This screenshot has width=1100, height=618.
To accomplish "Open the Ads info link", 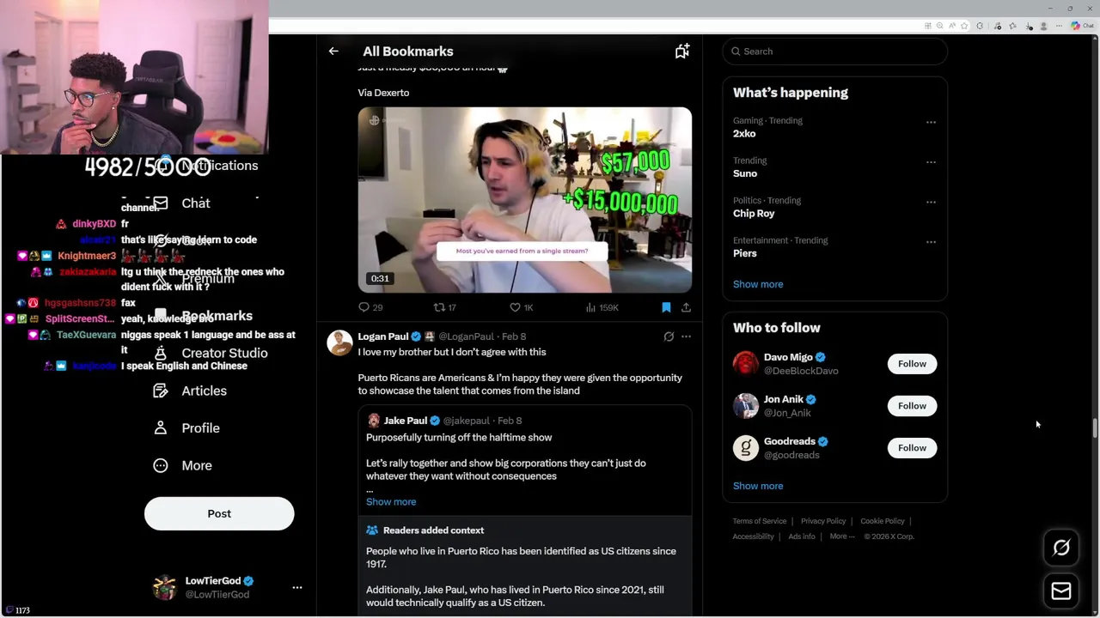I will (x=802, y=536).
